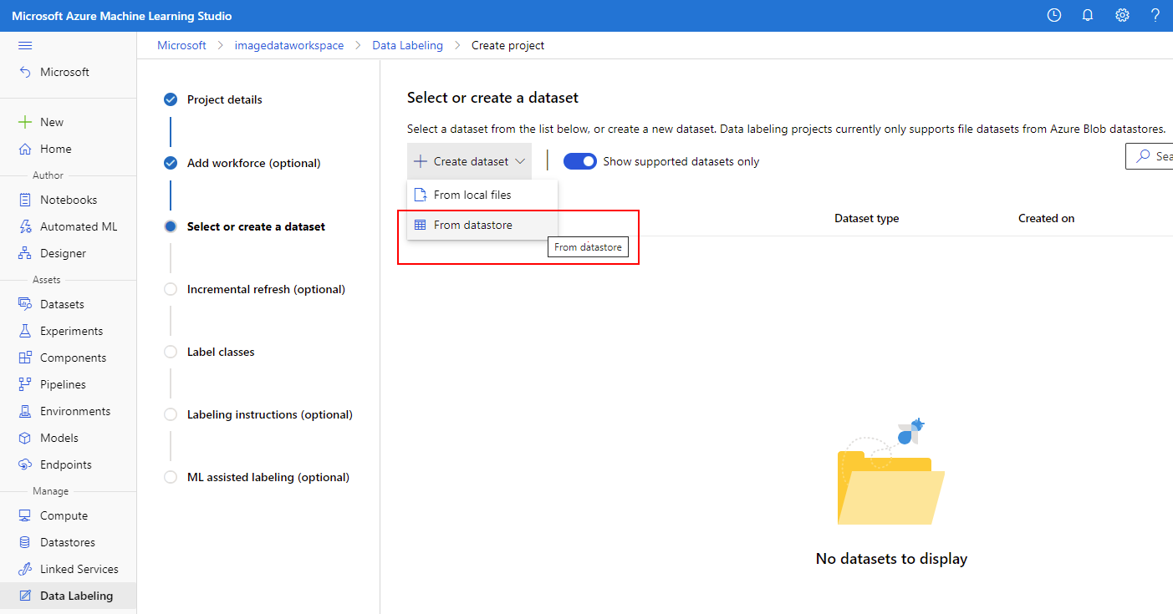The width and height of the screenshot is (1173, 614).
Task: Select the Labeling instructions step circle
Action: pos(171,414)
